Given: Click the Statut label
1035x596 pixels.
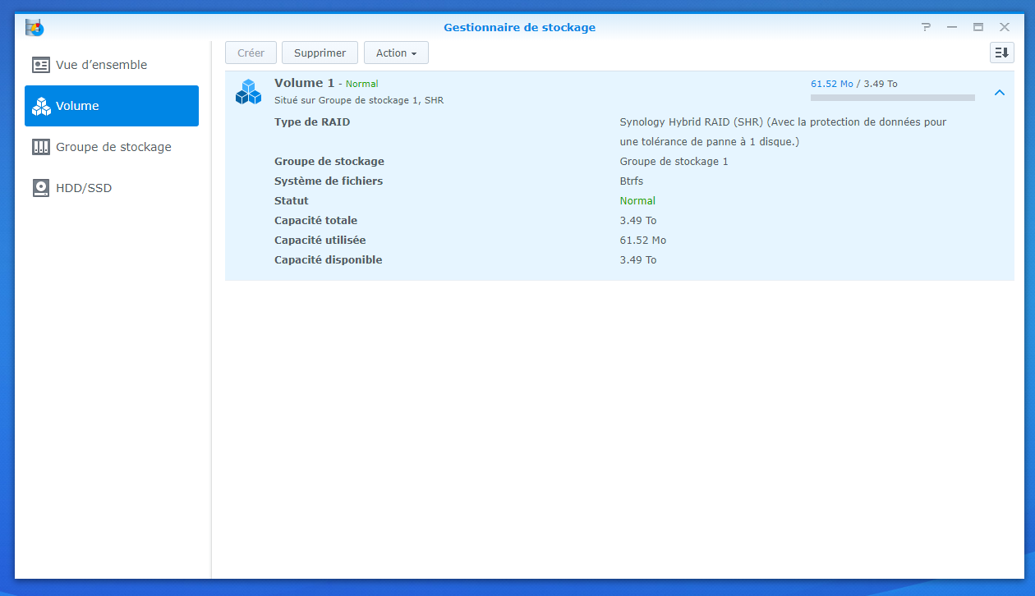Looking at the screenshot, I should point(292,201).
